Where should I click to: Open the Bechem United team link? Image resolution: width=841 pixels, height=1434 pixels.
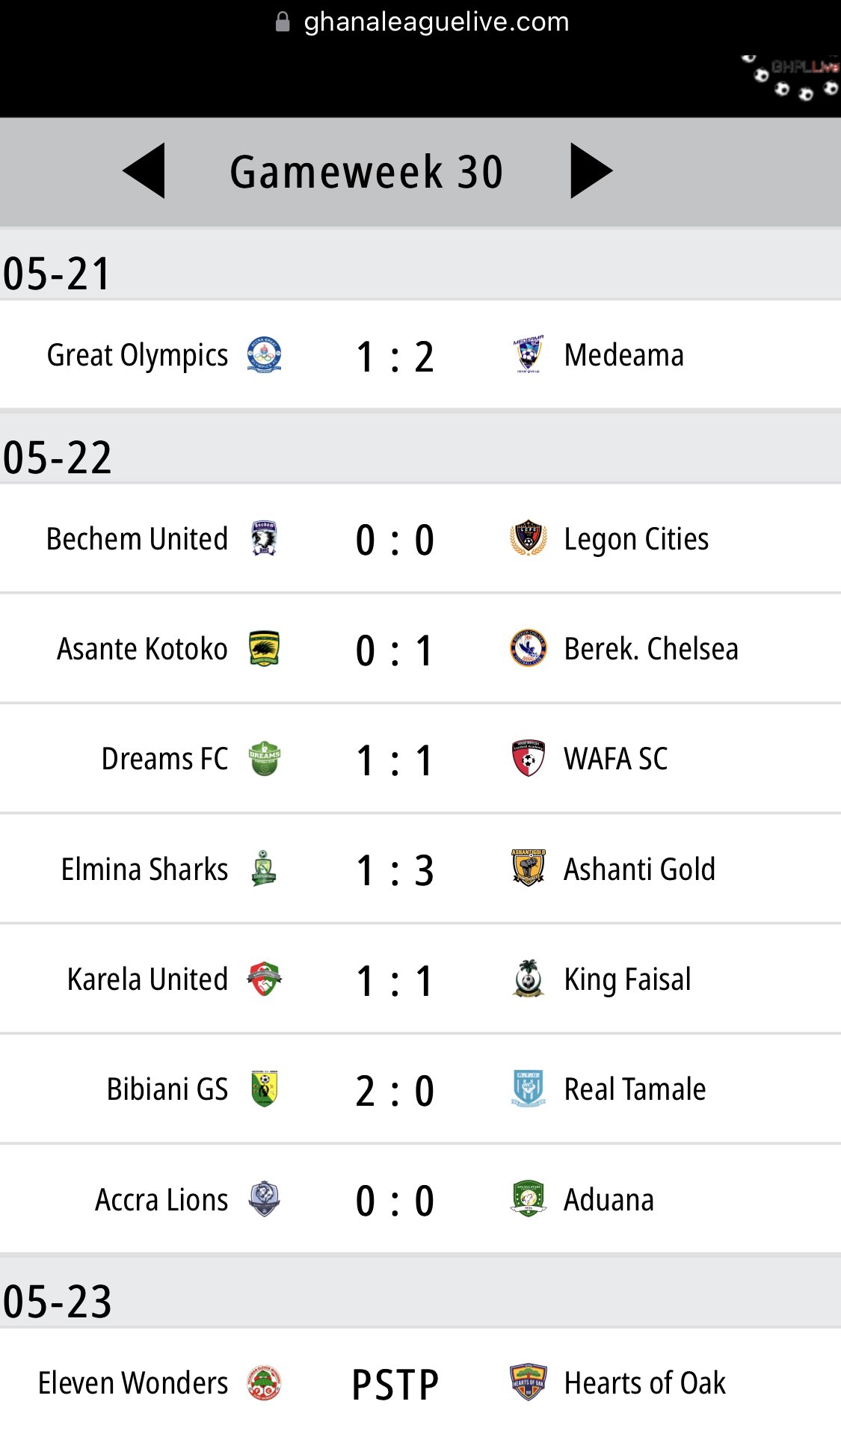[x=137, y=538]
